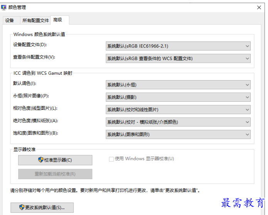Screen dimensions: 268x215
Task: Select the 高级 tab
Action: tap(60, 20)
